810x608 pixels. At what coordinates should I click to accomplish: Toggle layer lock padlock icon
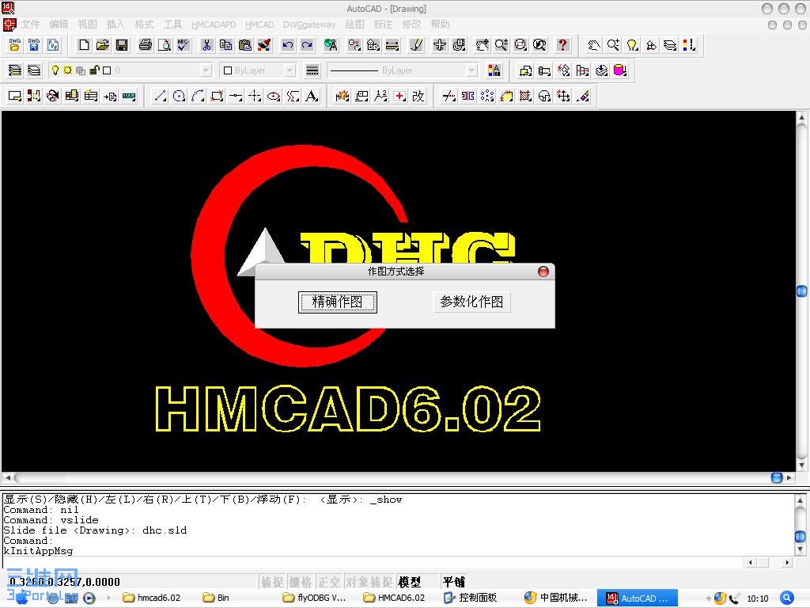click(x=94, y=70)
